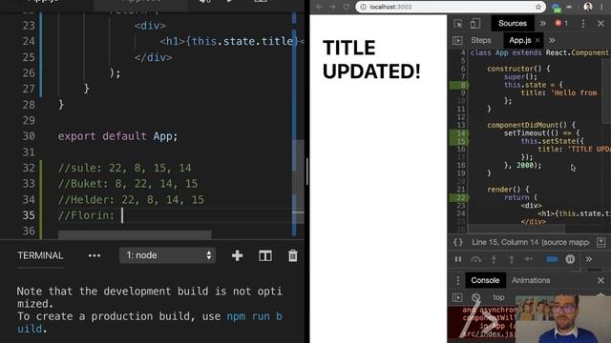
Task: Click the localhost:3002 address bar
Action: tap(451, 7)
